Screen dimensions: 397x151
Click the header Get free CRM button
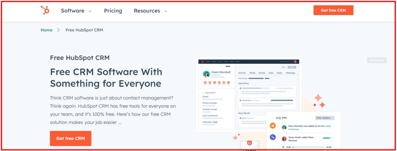(x=333, y=10)
